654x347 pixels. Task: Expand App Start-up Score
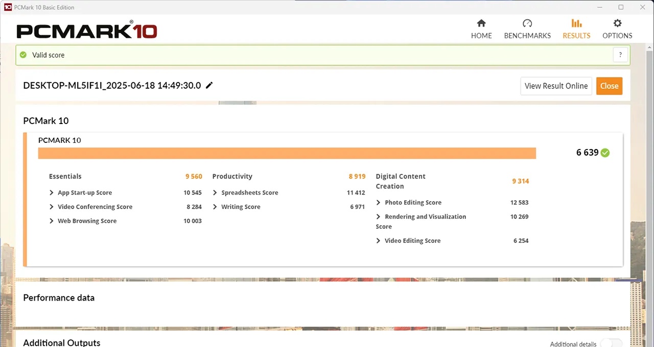click(x=52, y=192)
